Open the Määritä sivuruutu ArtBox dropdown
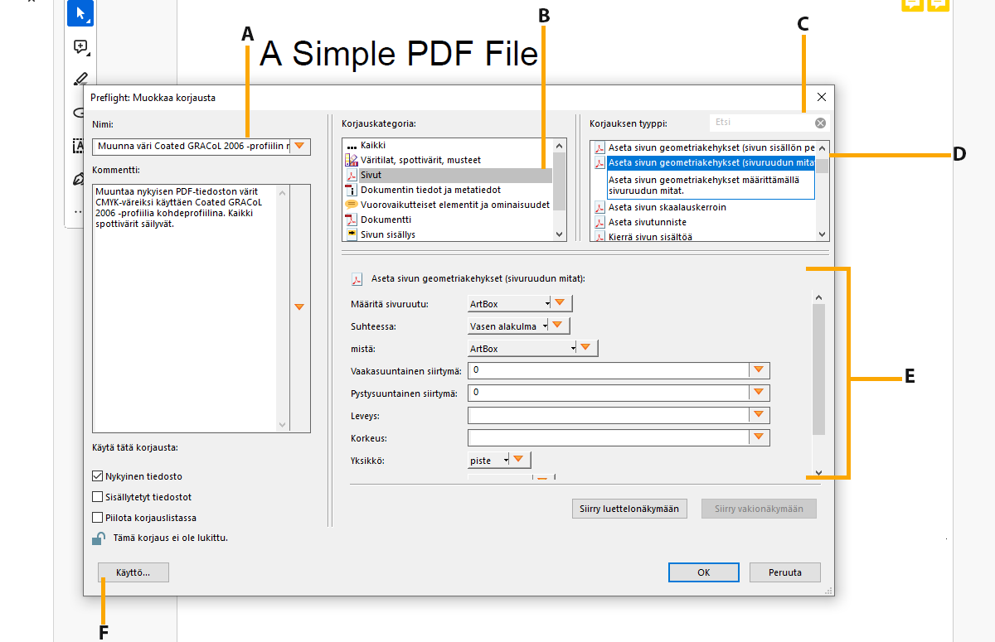The image size is (995, 642). click(509, 304)
